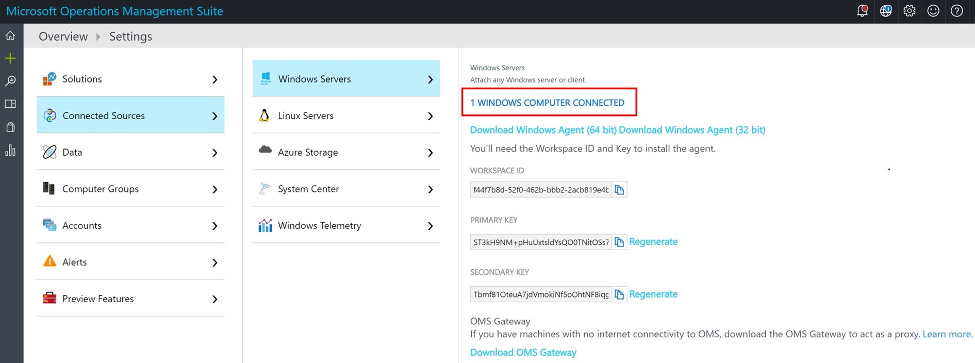Click the Settings breadcrumb
The height and width of the screenshot is (363, 975).
click(130, 36)
